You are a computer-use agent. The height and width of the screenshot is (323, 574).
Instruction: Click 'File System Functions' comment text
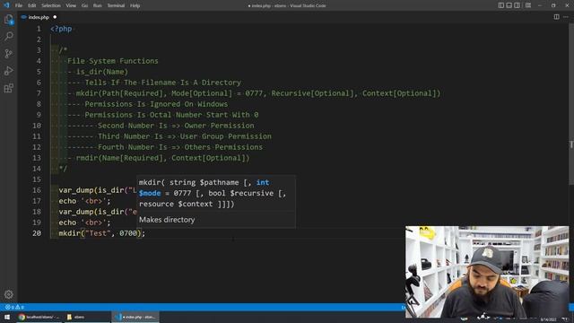(113, 61)
